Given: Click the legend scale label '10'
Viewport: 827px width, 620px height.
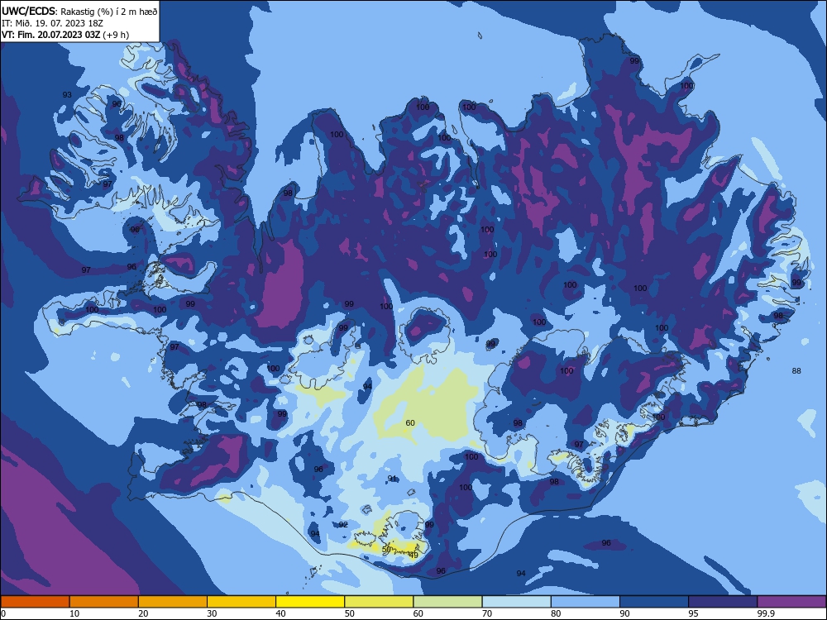Looking at the screenshot, I should (x=74, y=613).
